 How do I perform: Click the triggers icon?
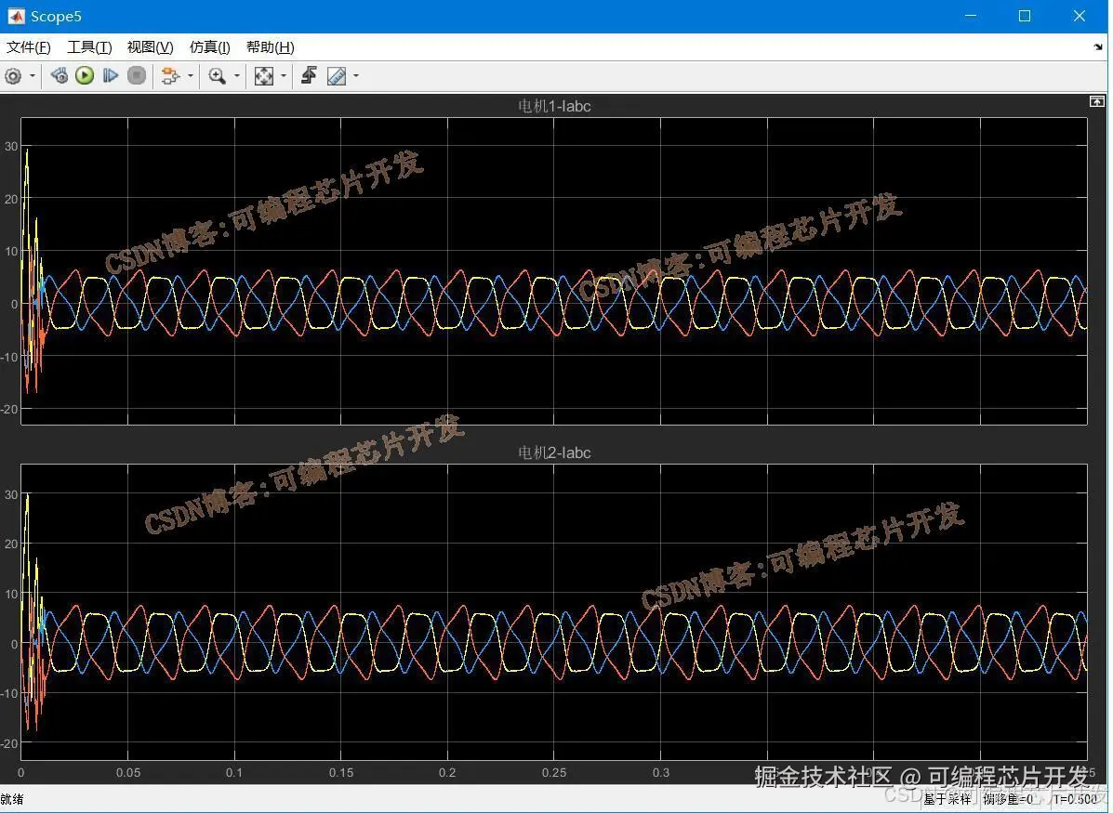[x=309, y=75]
